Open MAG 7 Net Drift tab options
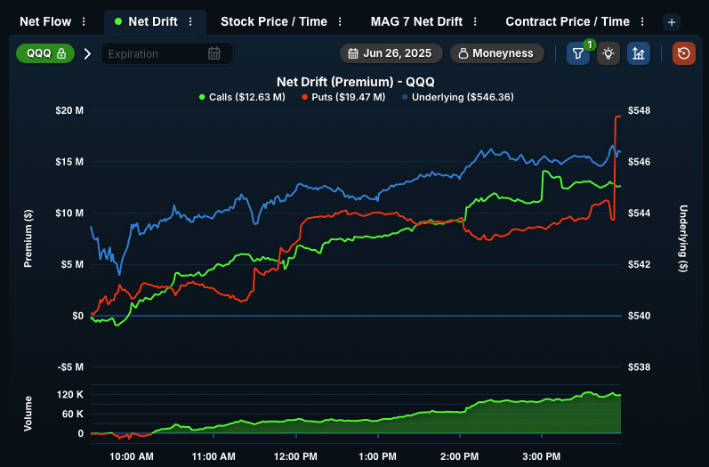The image size is (709, 467). coord(475,21)
